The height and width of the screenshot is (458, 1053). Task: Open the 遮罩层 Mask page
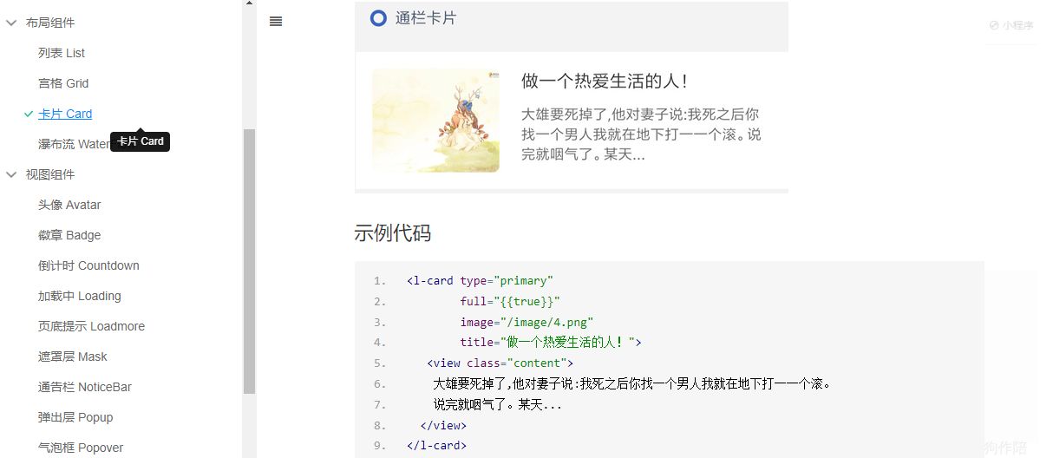[x=73, y=357]
